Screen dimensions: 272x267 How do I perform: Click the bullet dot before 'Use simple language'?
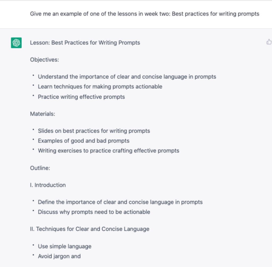click(x=33, y=245)
